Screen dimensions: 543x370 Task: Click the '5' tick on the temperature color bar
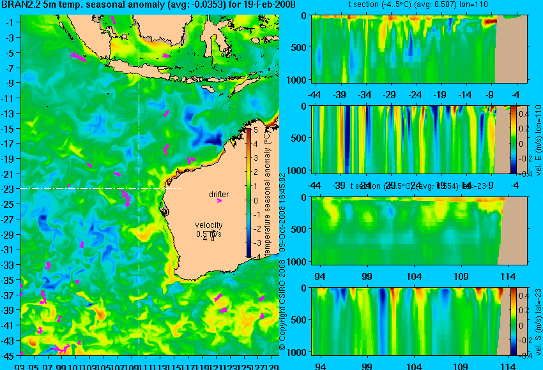(256, 130)
